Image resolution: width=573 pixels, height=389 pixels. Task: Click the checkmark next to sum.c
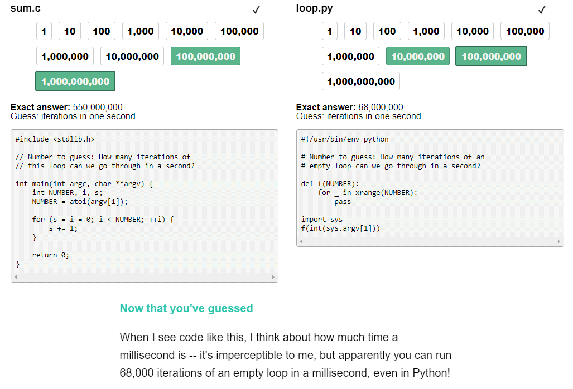[257, 9]
